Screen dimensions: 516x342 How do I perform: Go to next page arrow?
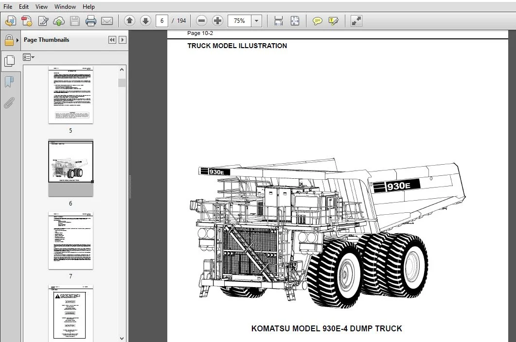pyautogui.click(x=145, y=21)
